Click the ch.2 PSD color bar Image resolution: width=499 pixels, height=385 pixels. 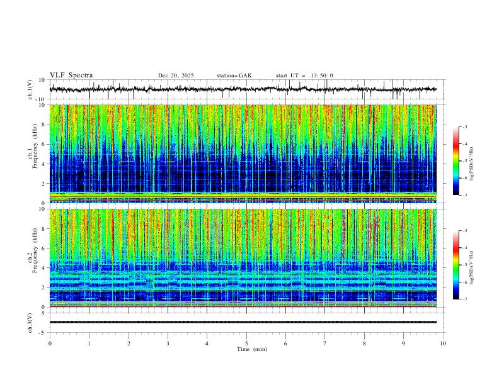point(456,265)
